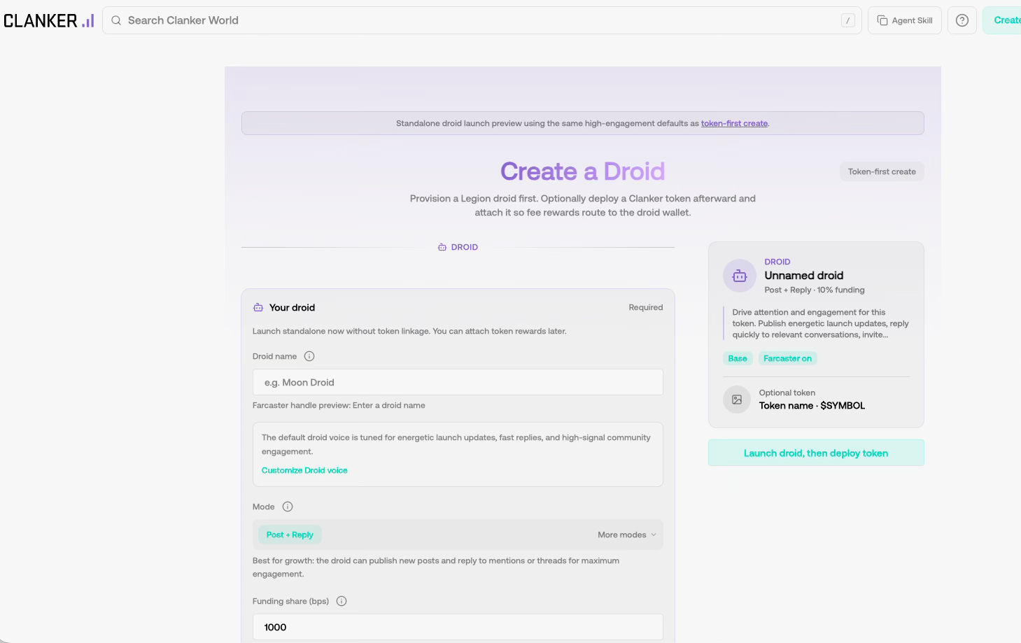This screenshot has width=1021, height=643.
Task: Click the Clanker logo
Action: pos(48,21)
